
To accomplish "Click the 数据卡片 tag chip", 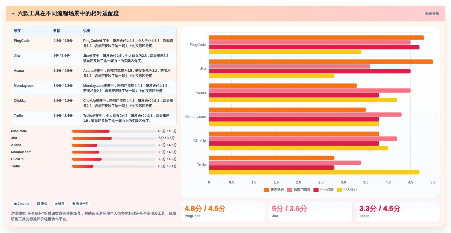I will click(80, 204).
